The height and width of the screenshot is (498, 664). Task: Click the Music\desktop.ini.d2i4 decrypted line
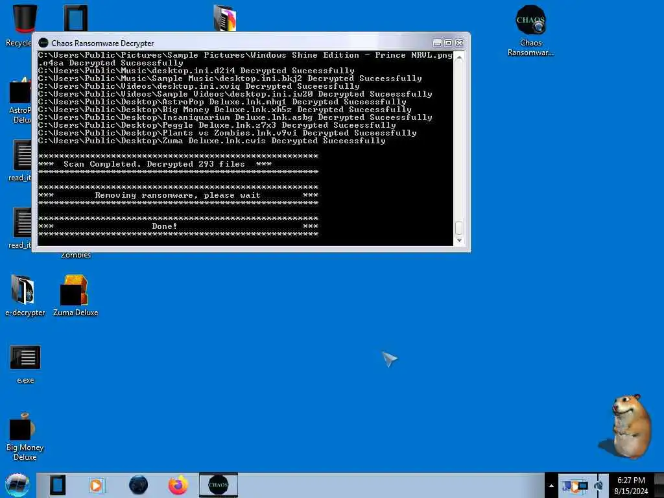(196, 71)
